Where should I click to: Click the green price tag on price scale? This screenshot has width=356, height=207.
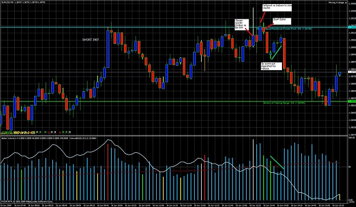click(x=352, y=102)
